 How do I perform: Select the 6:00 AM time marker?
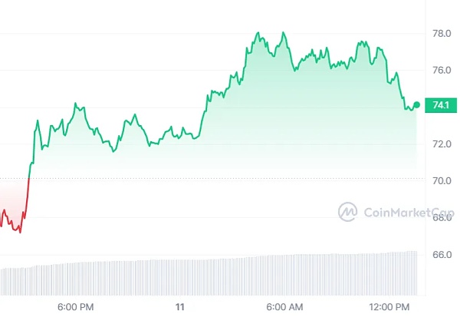click(x=284, y=307)
